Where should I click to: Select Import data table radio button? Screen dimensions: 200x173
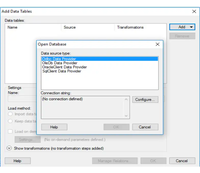pyautogui.click(x=10, y=114)
